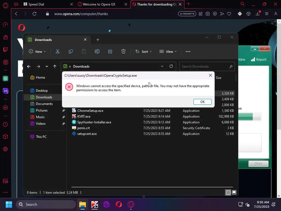Add a new Explorer tab

point(98,40)
